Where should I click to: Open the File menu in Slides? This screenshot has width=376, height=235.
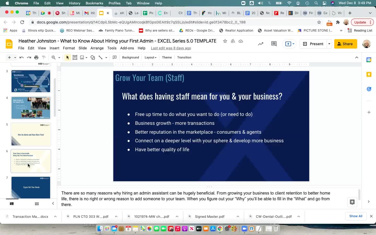point(21,48)
